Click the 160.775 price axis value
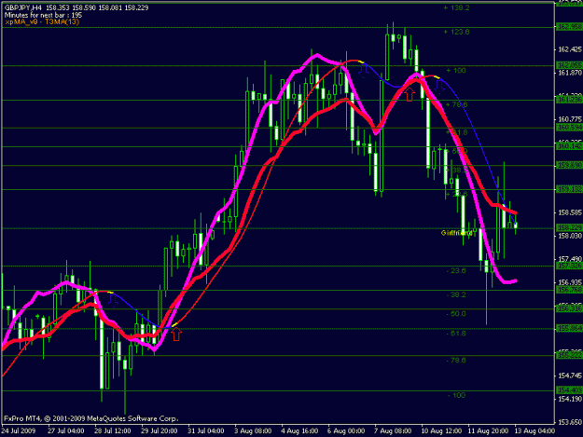The height and width of the screenshot is (437, 583). [x=570, y=119]
